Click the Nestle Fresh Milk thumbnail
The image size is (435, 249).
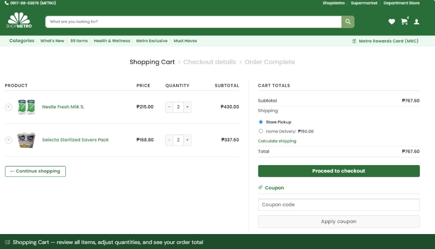tap(26, 107)
